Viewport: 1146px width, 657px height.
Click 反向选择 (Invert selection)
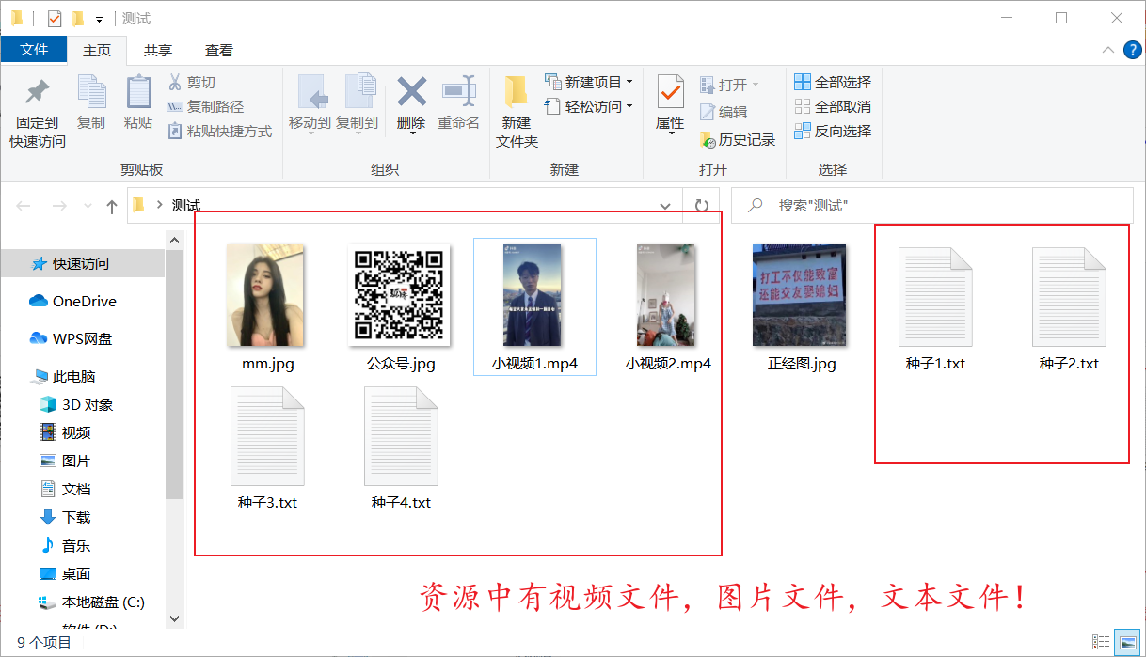point(833,132)
